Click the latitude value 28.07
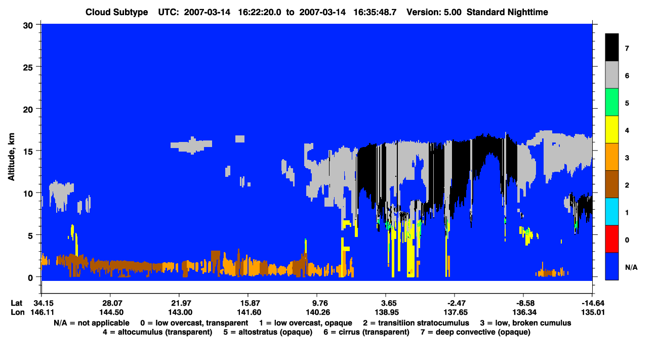 coord(110,303)
